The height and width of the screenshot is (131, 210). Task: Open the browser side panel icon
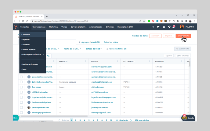tap(186, 21)
